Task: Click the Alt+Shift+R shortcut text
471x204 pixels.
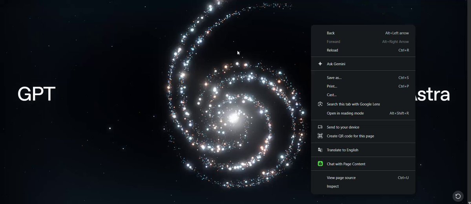Action: tap(399, 113)
